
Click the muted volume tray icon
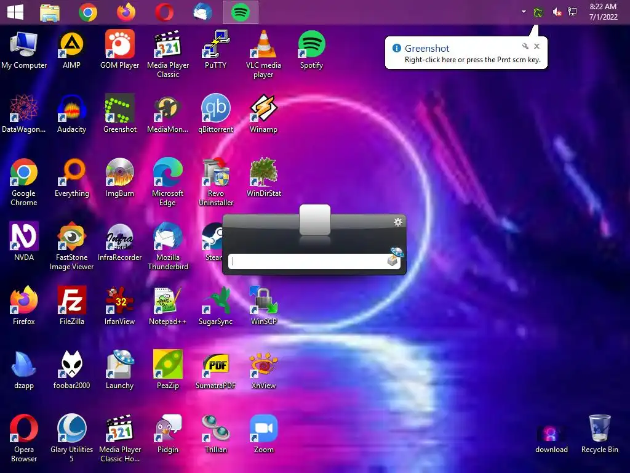point(557,12)
